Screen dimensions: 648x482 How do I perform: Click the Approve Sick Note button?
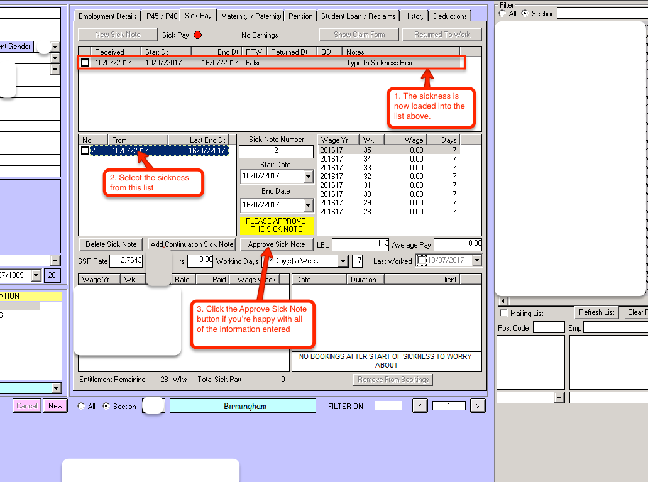coord(277,244)
